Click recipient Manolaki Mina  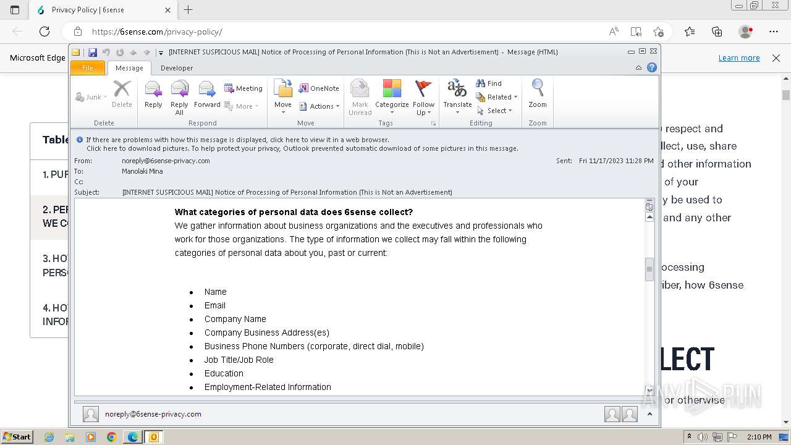(x=142, y=171)
